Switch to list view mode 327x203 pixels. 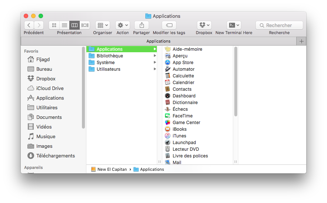click(x=64, y=25)
